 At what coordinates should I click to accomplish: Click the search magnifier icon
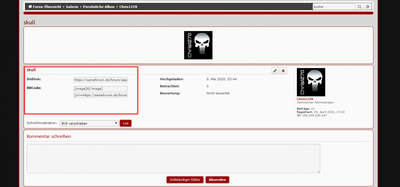[x=360, y=7]
